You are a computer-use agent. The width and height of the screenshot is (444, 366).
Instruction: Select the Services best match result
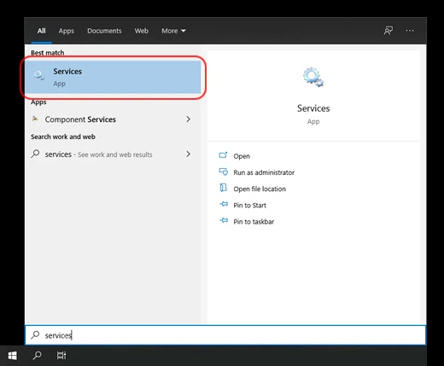coord(113,77)
